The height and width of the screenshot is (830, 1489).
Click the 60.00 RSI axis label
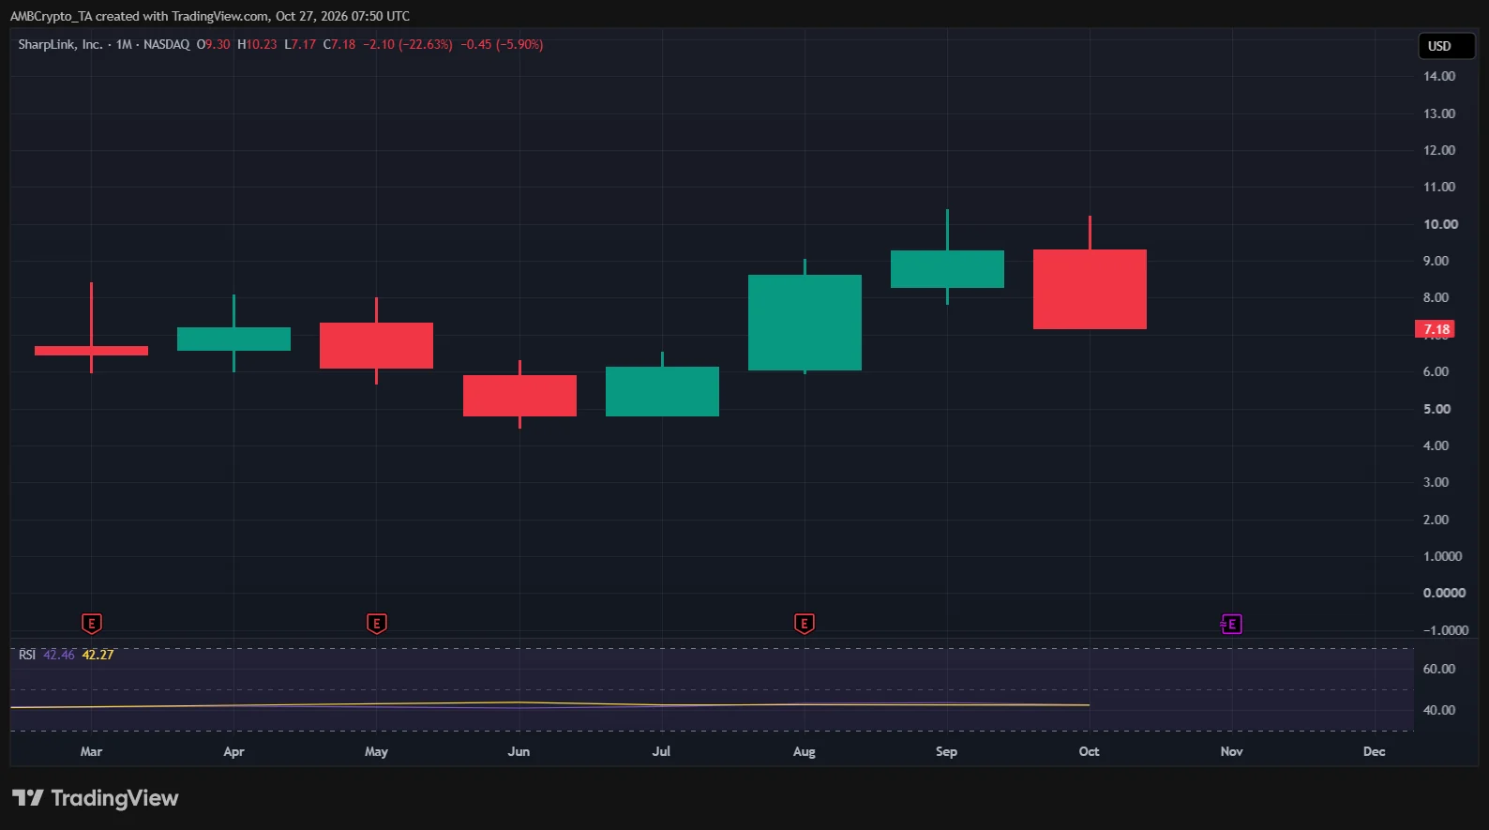pyautogui.click(x=1439, y=669)
